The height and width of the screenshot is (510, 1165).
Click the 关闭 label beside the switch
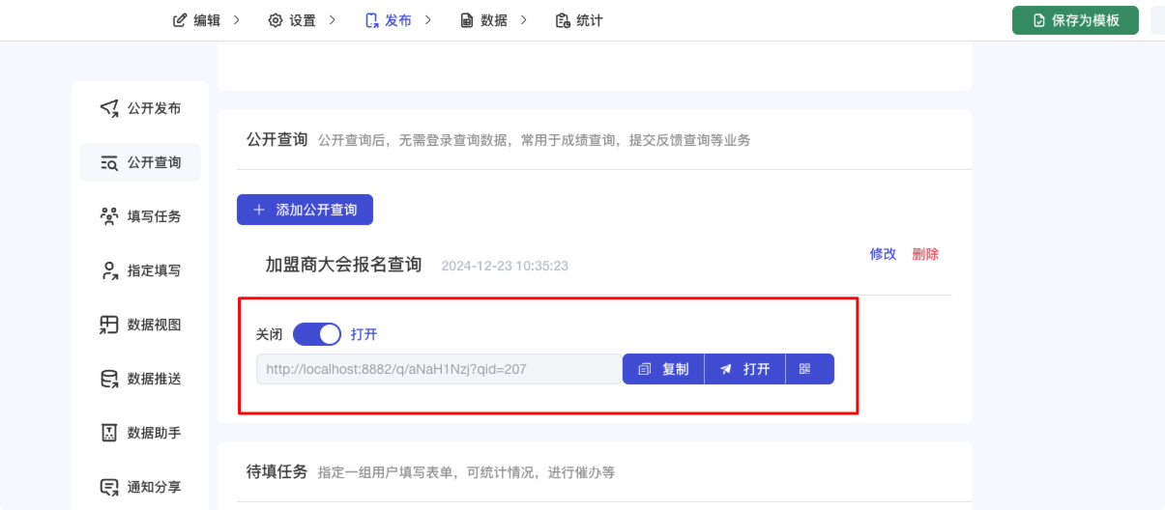(270, 334)
